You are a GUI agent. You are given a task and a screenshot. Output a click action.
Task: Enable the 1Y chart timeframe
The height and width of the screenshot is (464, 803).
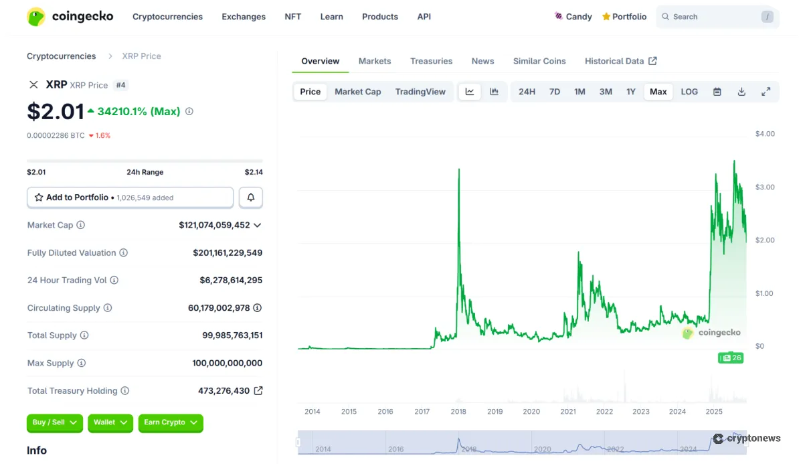tap(630, 92)
